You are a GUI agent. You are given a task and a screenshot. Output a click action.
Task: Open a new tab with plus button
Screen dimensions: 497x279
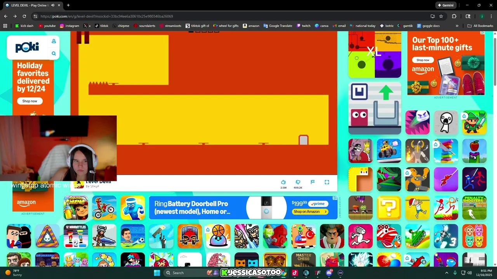(x=68, y=5)
